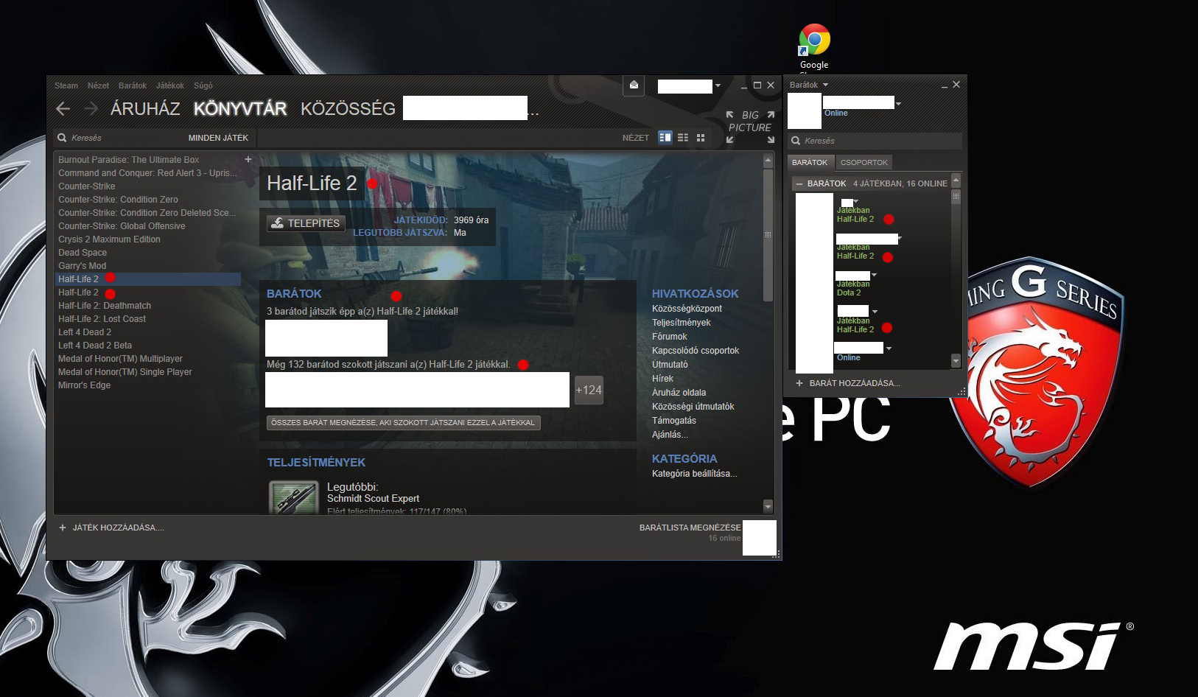The image size is (1198, 697).
Task: Click BARÁTLISTA MEGNÉZÉSE
Action: point(690,528)
